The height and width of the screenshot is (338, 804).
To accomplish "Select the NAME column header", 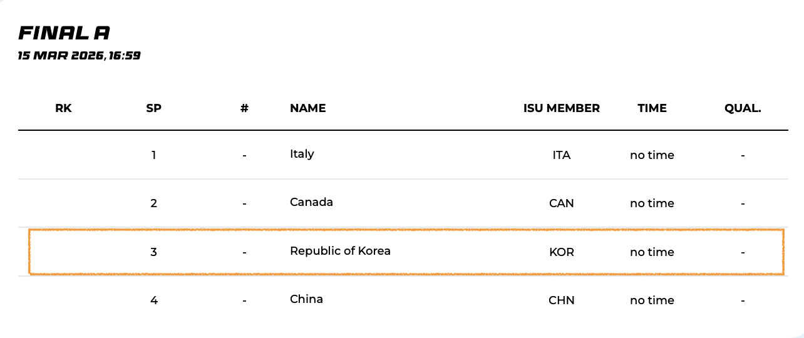I will [307, 108].
